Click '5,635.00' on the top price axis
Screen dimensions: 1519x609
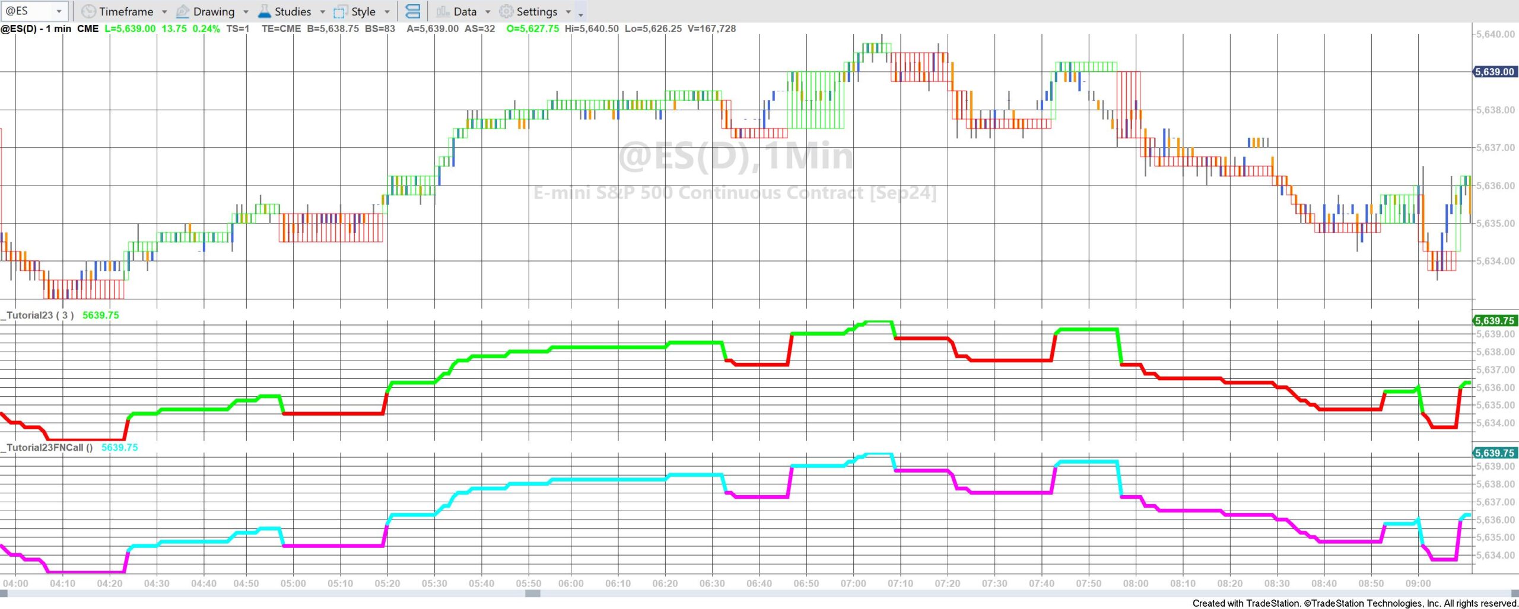click(1495, 224)
